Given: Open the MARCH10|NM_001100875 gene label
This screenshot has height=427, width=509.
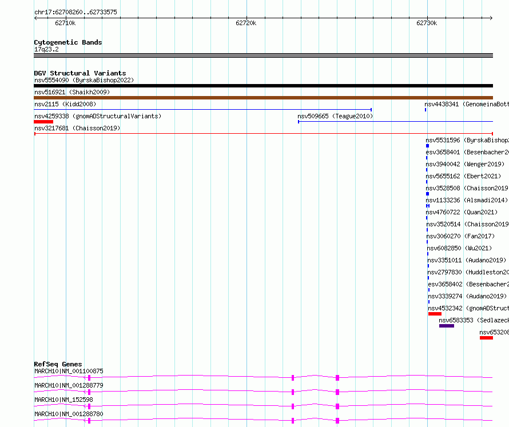Looking at the screenshot, I should pos(69,371).
